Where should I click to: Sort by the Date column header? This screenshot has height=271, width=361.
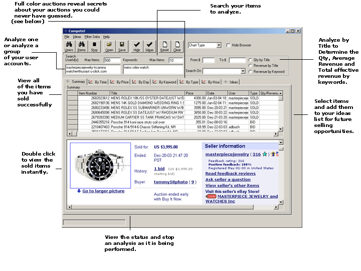click(x=217, y=93)
